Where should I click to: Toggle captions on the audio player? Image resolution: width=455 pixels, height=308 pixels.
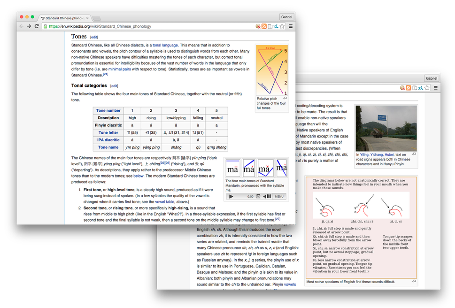tap(258, 196)
